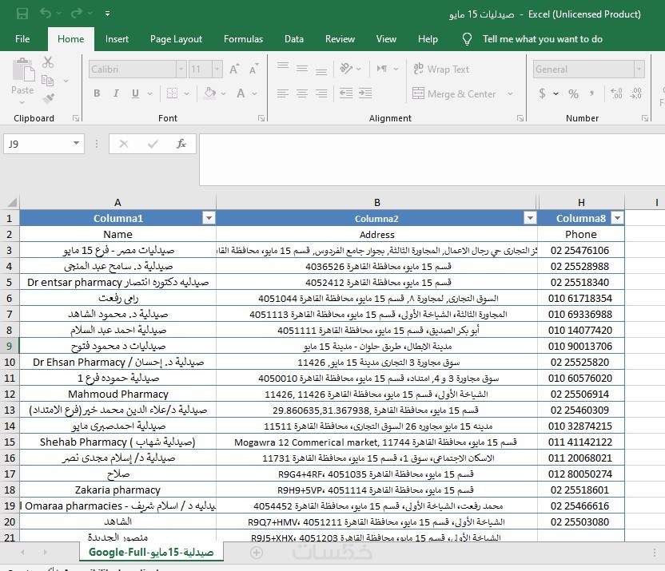Click the Text Direction icon
This screenshot has width=665, height=571.
pyautogui.click(x=382, y=68)
